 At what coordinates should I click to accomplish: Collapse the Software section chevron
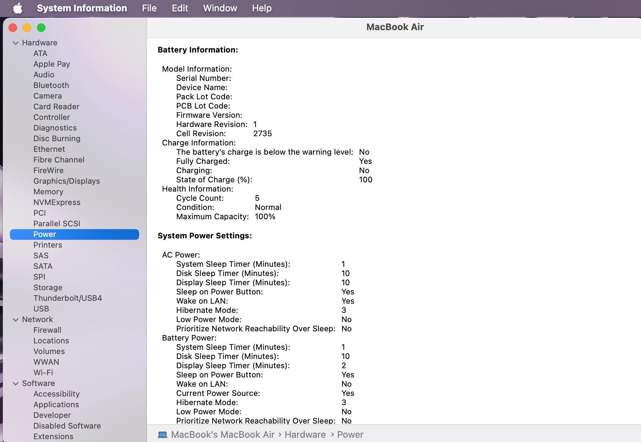coord(16,383)
